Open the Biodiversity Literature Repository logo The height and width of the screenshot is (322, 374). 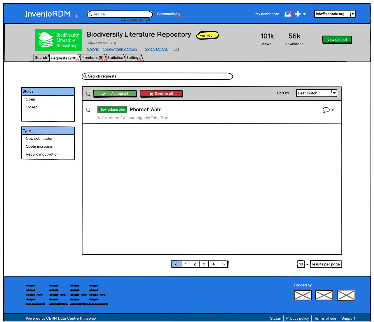click(x=58, y=40)
